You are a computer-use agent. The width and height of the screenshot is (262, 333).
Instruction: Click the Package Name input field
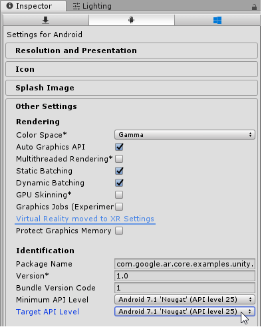(185, 264)
